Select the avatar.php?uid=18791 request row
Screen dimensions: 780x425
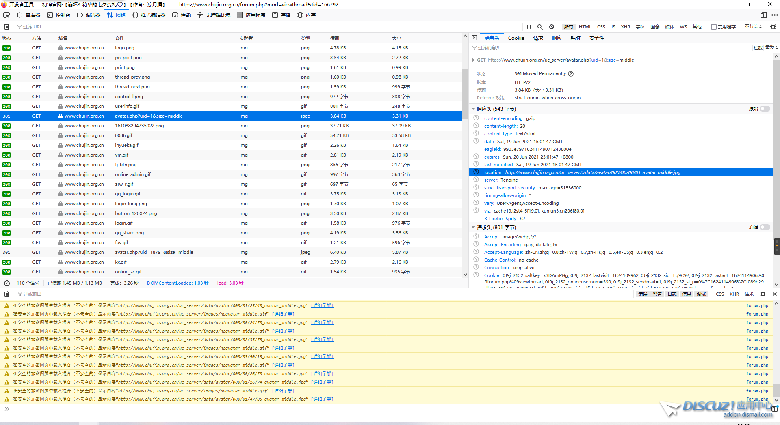231,252
